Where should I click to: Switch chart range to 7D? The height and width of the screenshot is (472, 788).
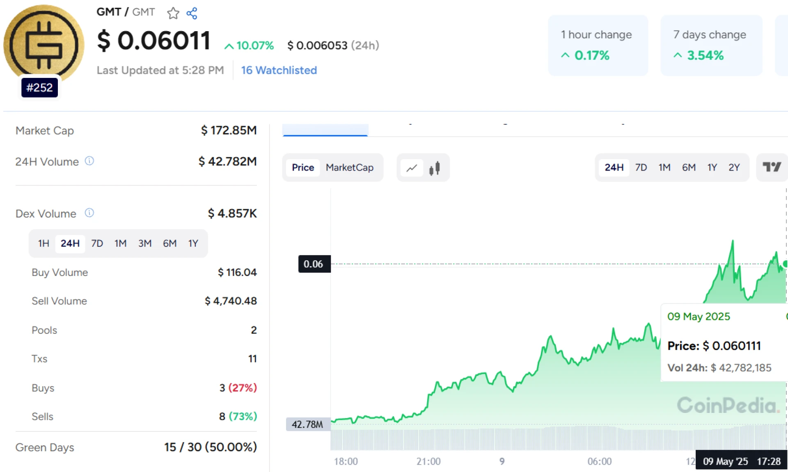(x=641, y=168)
